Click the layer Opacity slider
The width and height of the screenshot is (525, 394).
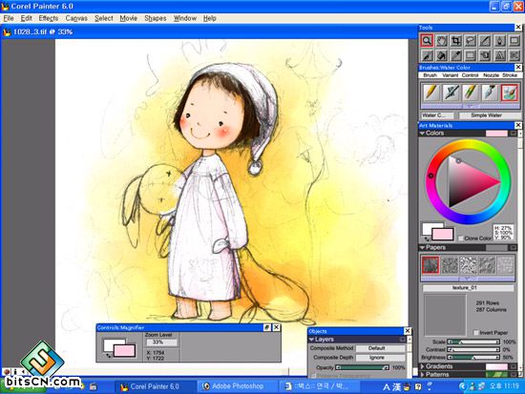[363, 367]
